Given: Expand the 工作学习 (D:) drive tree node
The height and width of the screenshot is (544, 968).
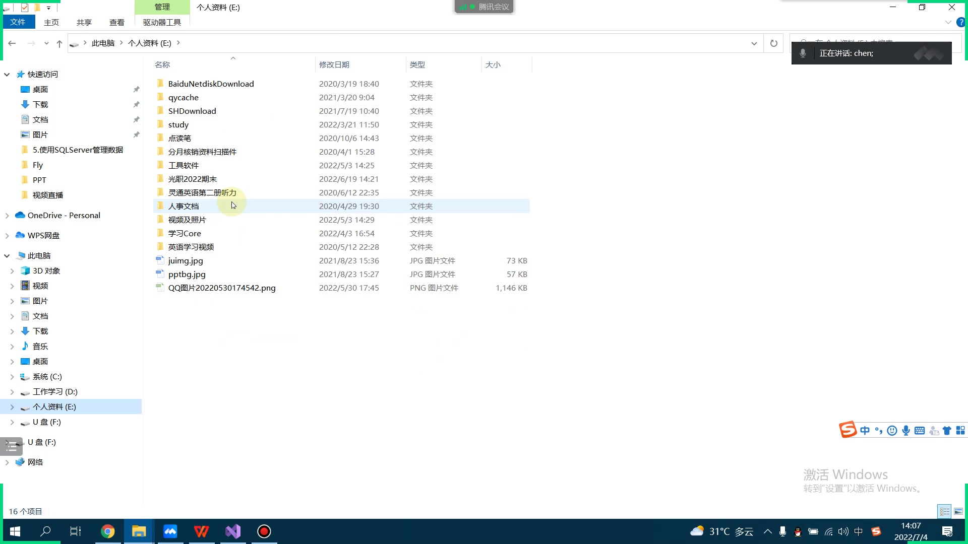Looking at the screenshot, I should point(12,392).
